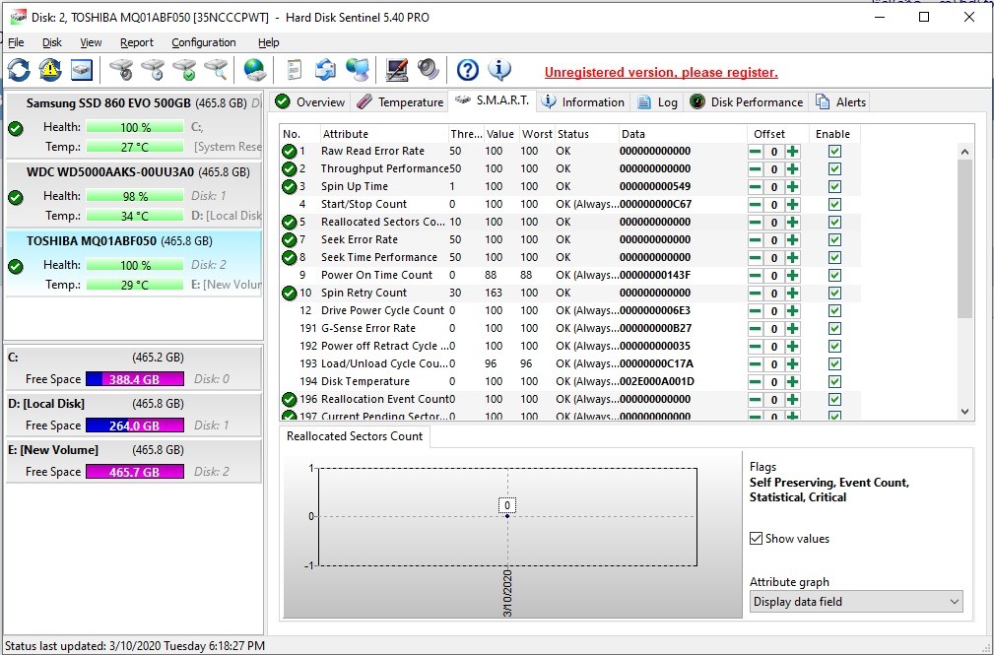Switch to the Information tab
Image resolution: width=994 pixels, height=655 pixels.
[x=583, y=102]
